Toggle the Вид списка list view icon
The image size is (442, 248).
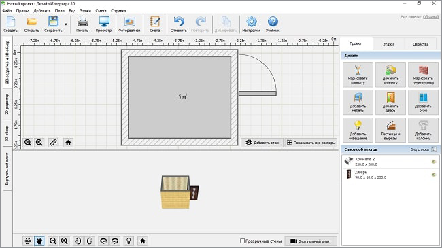434,149
